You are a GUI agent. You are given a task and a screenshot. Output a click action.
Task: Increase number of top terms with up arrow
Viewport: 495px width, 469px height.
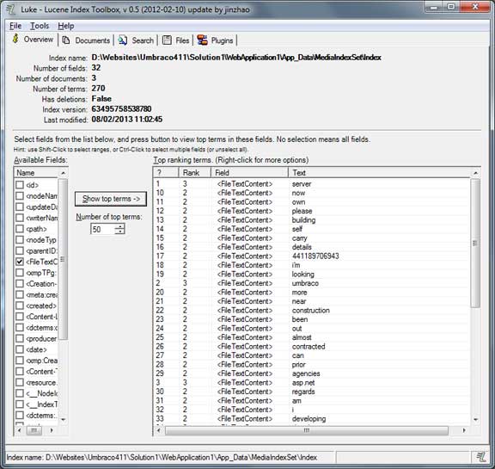pyautogui.click(x=119, y=226)
